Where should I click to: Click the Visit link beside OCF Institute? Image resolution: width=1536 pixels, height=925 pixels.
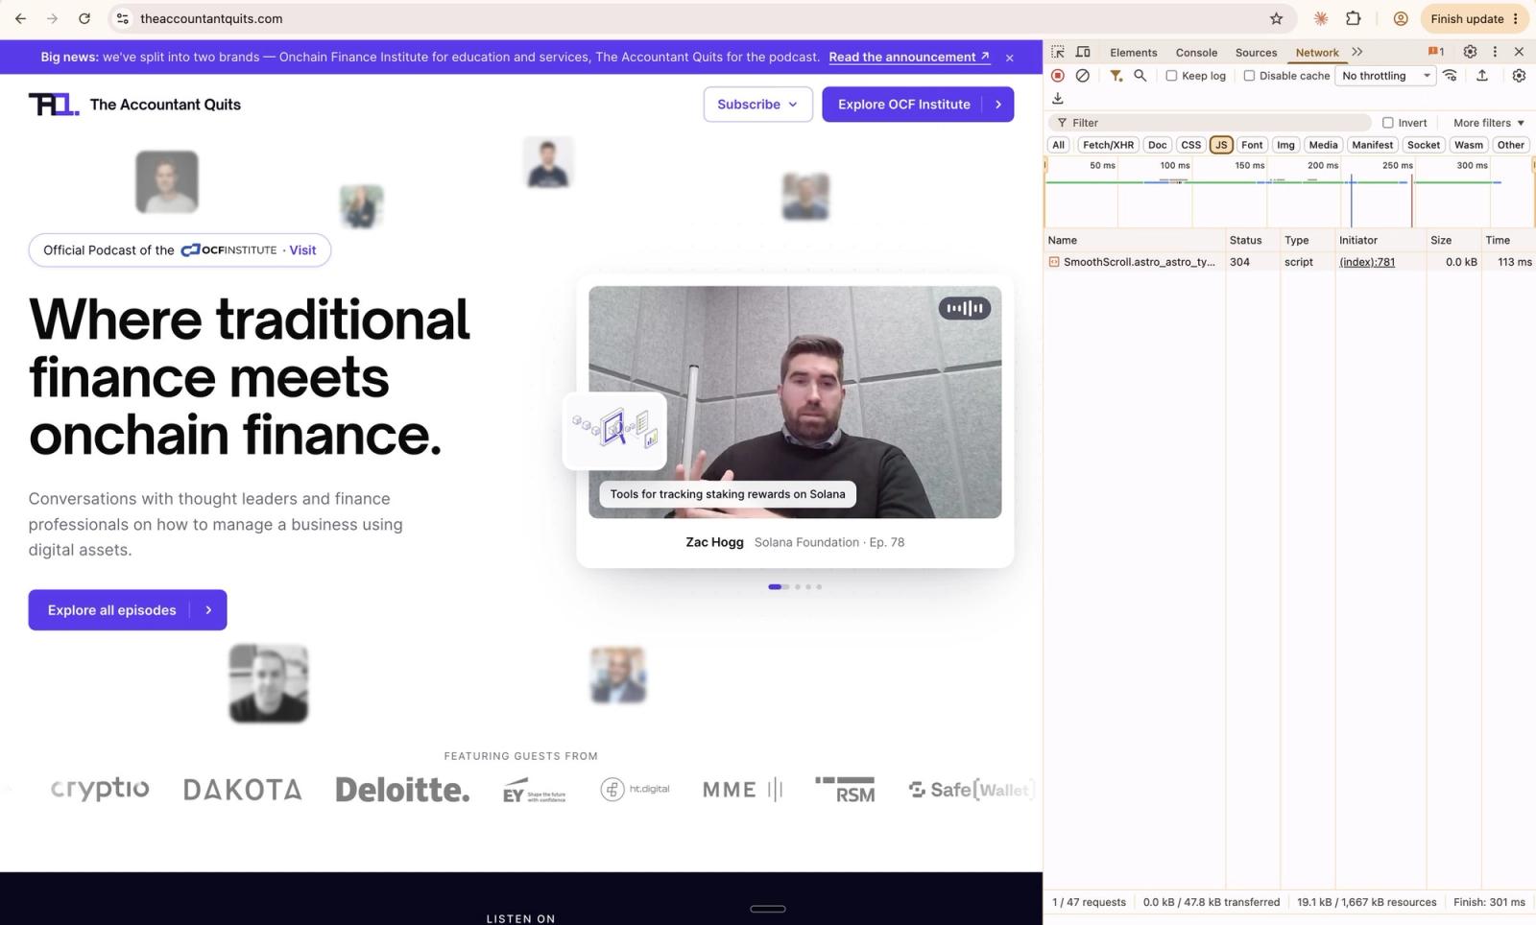302,250
